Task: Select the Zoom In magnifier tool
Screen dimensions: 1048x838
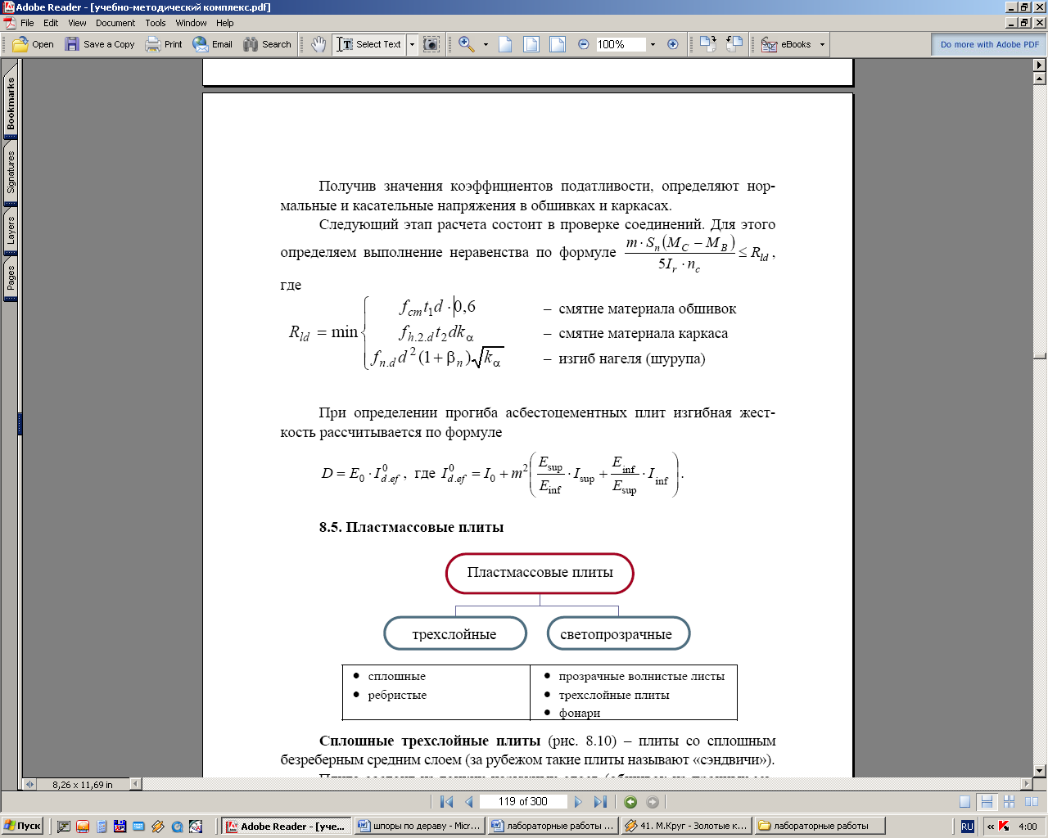Action: tap(467, 44)
